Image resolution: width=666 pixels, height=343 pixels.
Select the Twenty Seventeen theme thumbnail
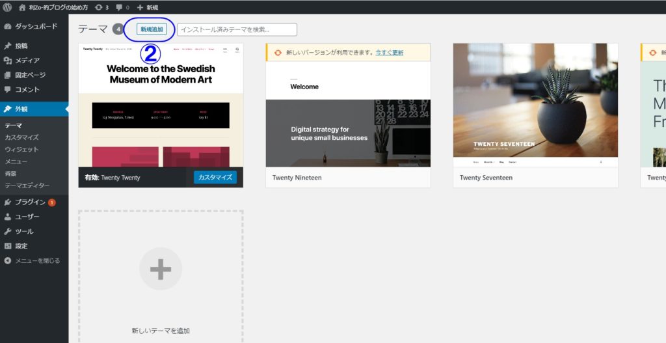click(x=535, y=104)
